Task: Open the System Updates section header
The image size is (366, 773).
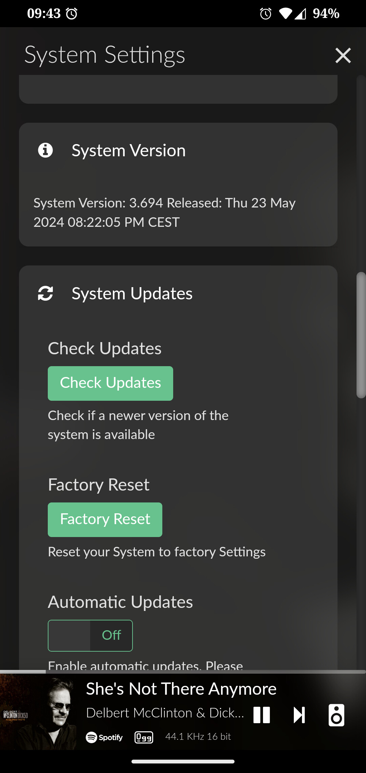Action: coord(132,293)
